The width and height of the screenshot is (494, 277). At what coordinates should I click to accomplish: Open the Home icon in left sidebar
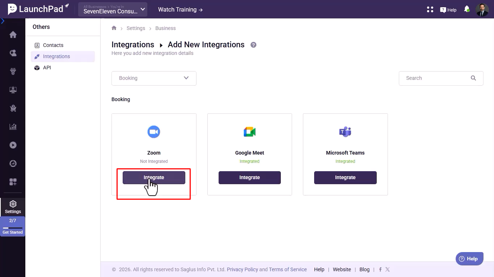click(13, 35)
